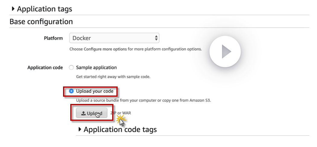Click the Upload button

(x=92, y=113)
